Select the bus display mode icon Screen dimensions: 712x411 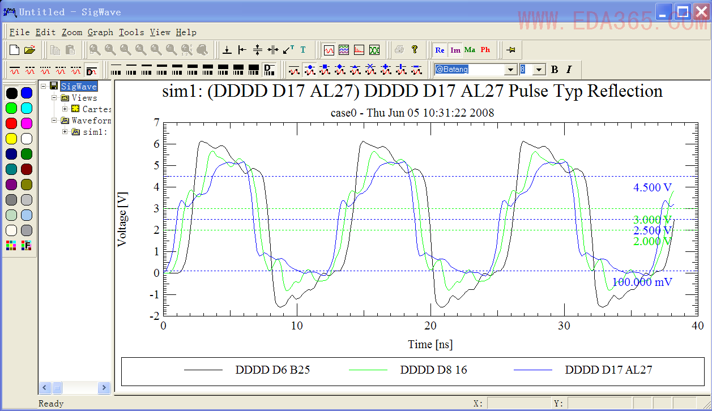[344, 50]
